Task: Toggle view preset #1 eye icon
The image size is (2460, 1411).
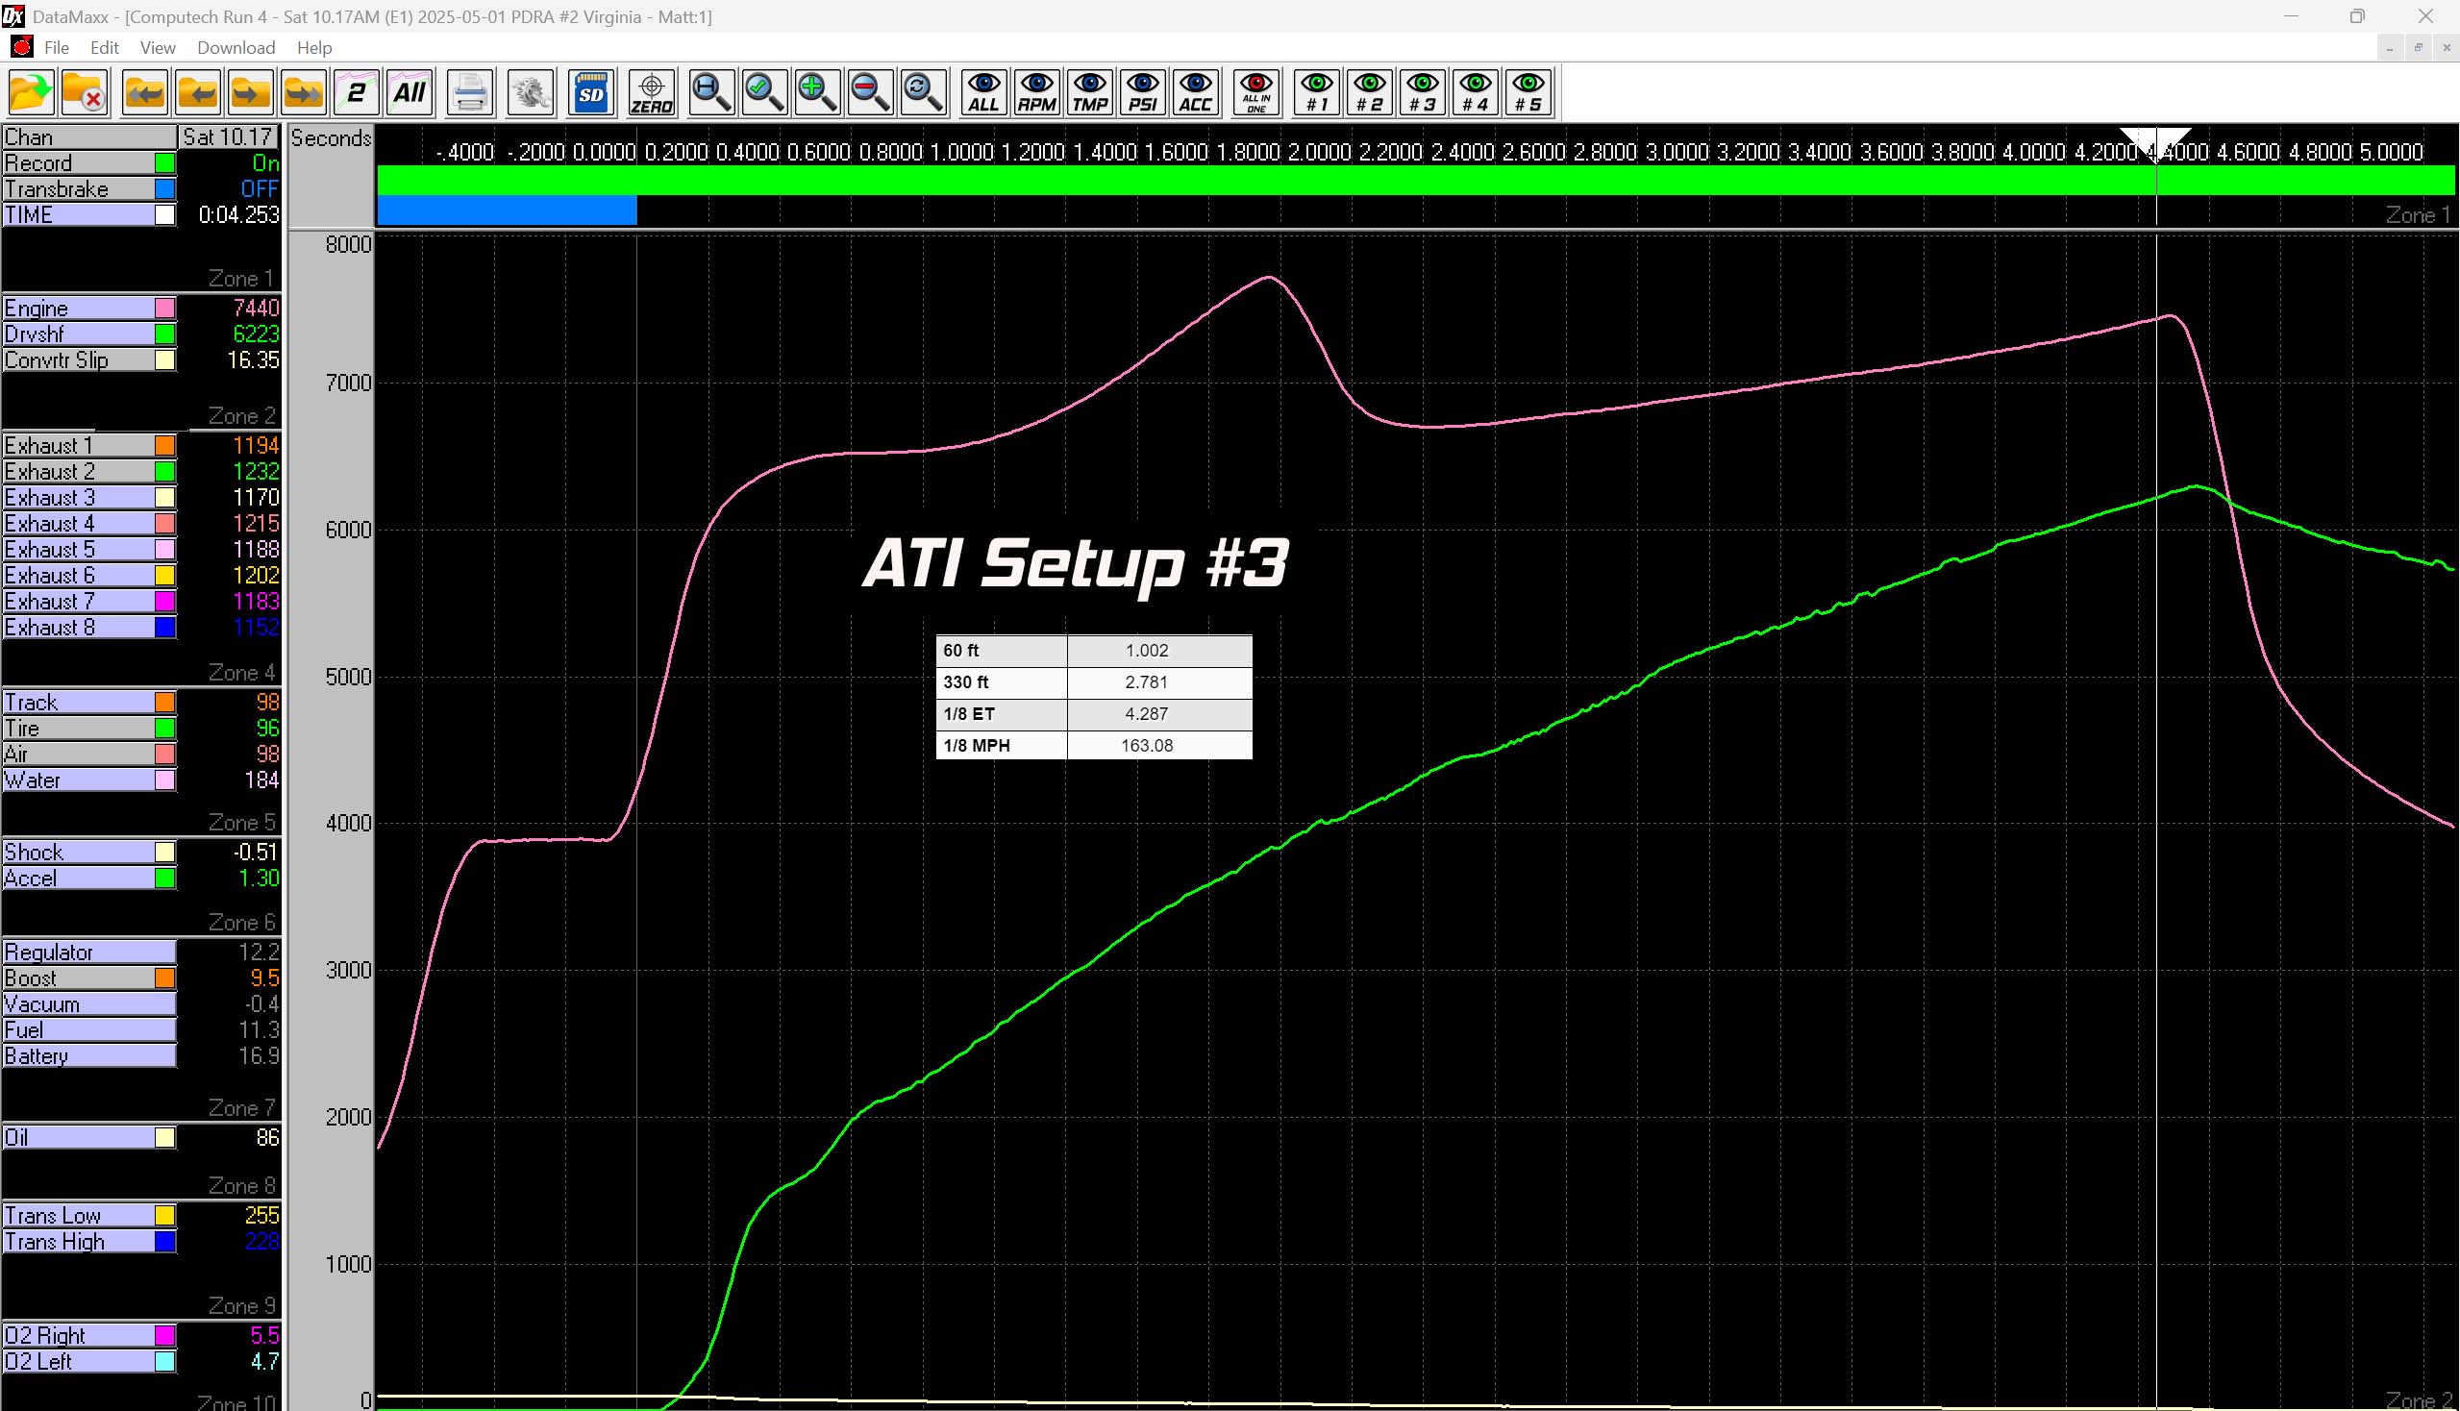Action: (1317, 93)
